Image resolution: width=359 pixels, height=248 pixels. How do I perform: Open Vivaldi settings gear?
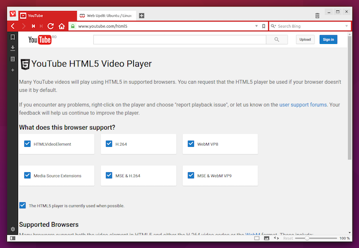point(13,229)
